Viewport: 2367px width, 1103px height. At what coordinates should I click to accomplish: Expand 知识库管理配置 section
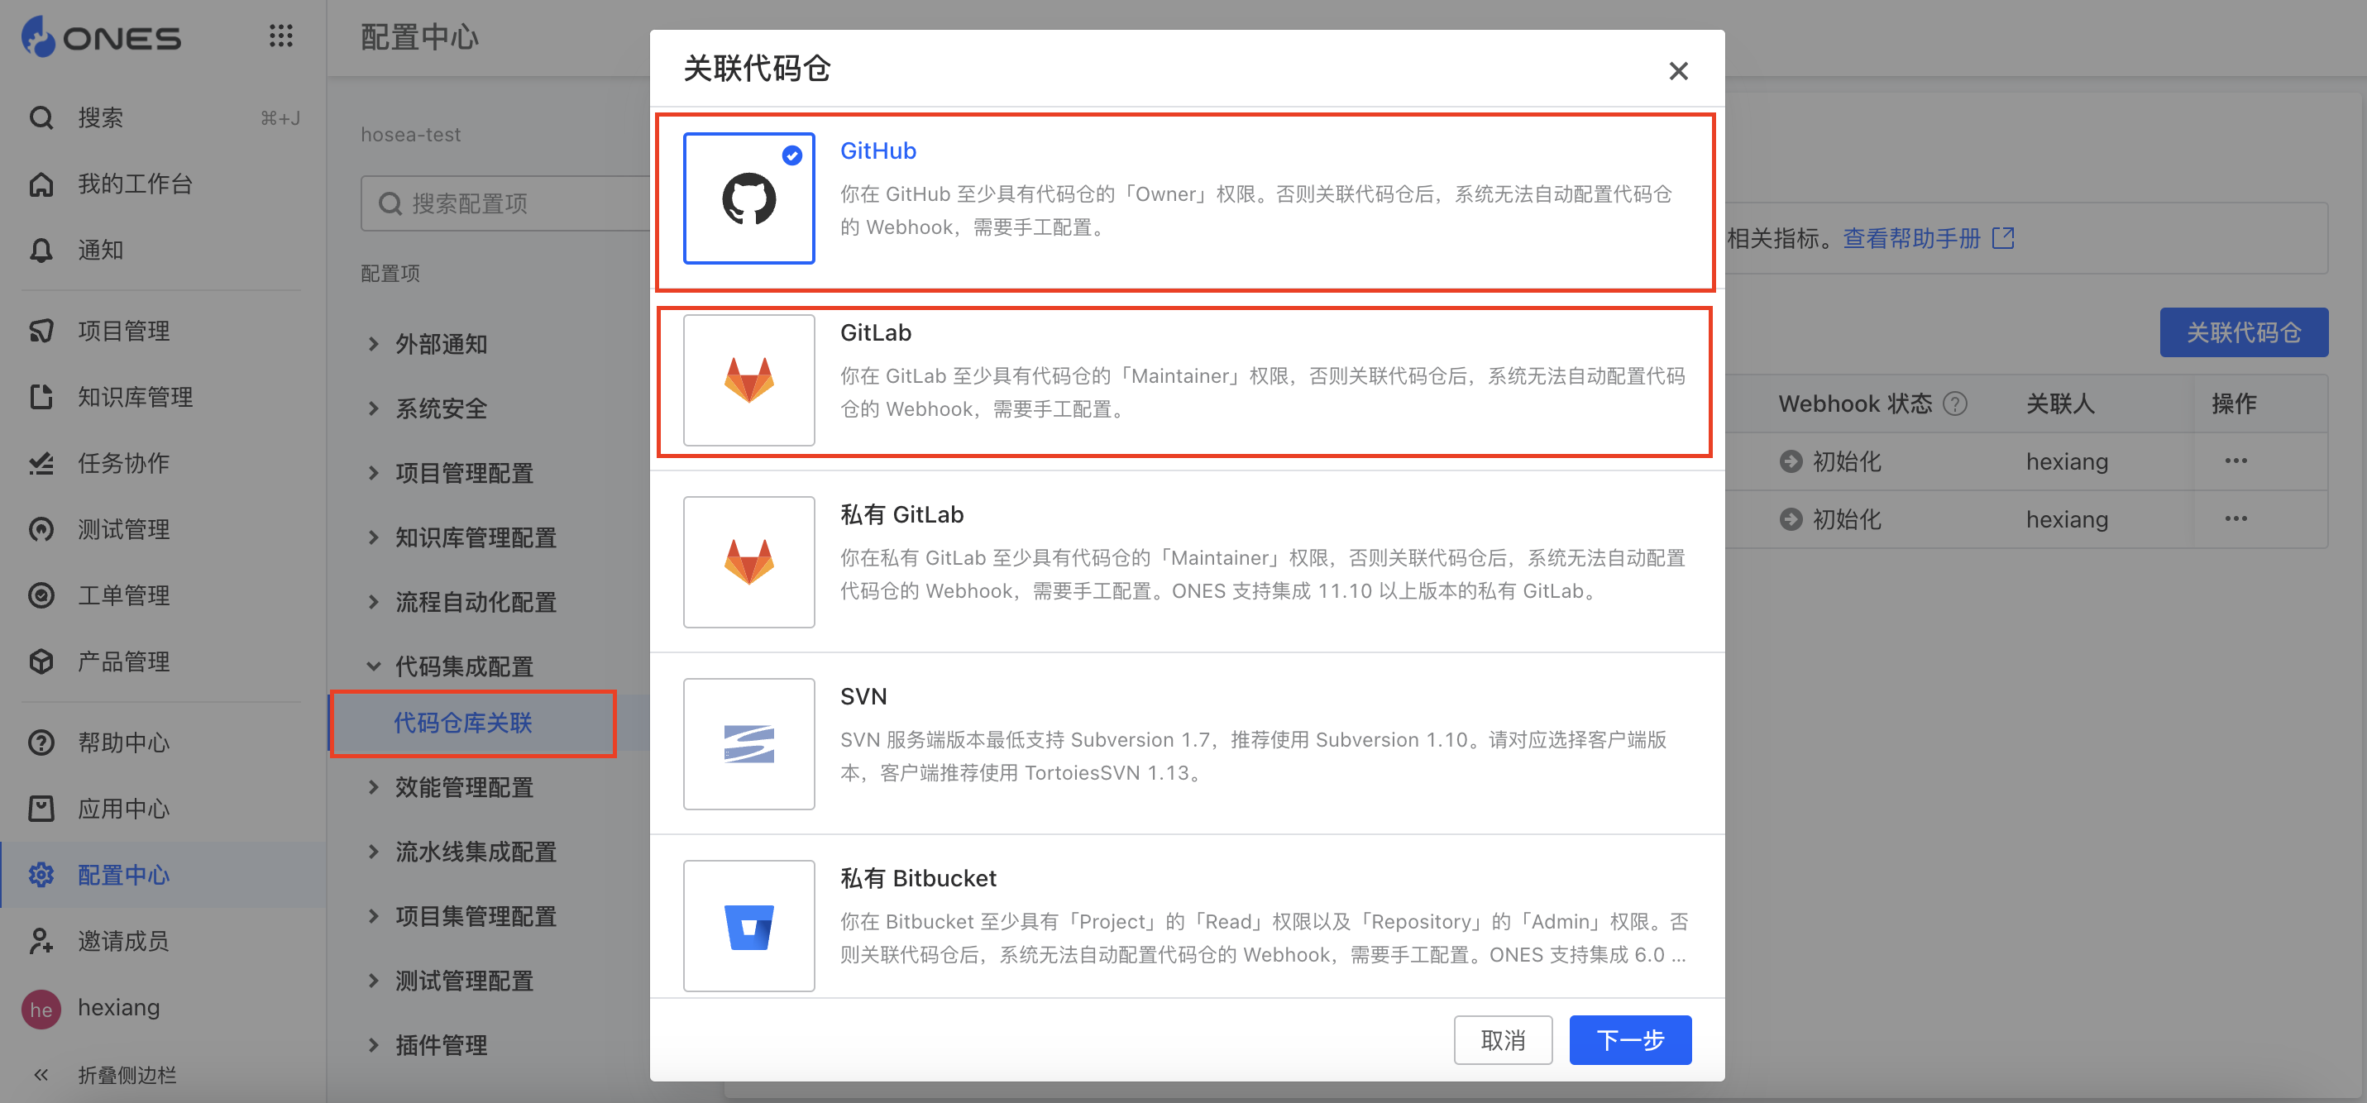373,537
